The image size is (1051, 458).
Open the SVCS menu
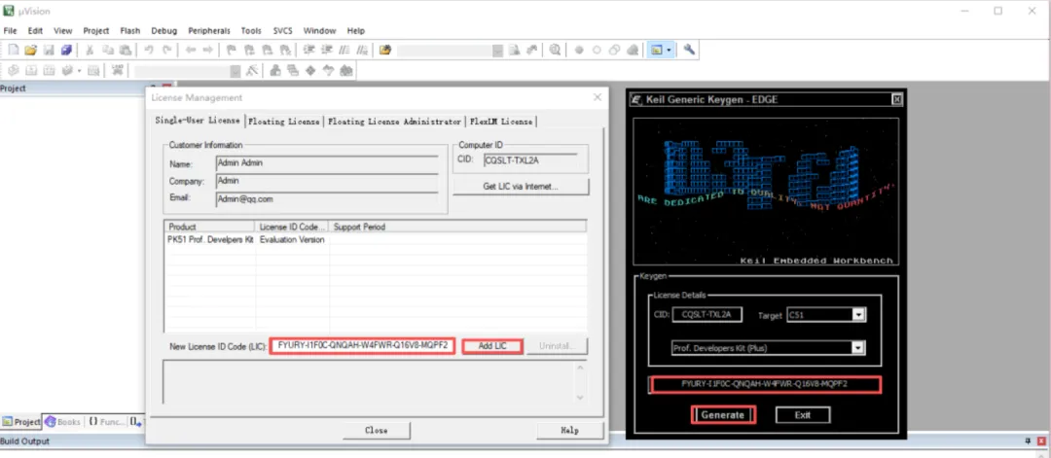coord(283,31)
